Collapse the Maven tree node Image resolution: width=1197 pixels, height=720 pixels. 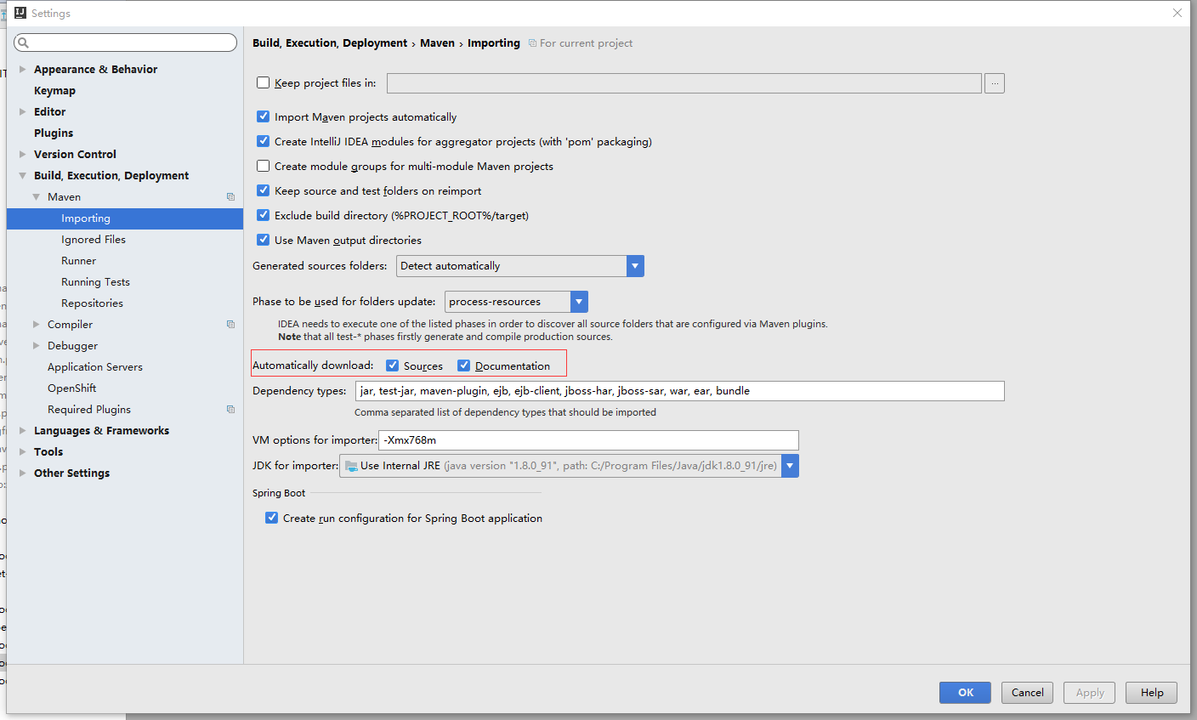coord(36,196)
